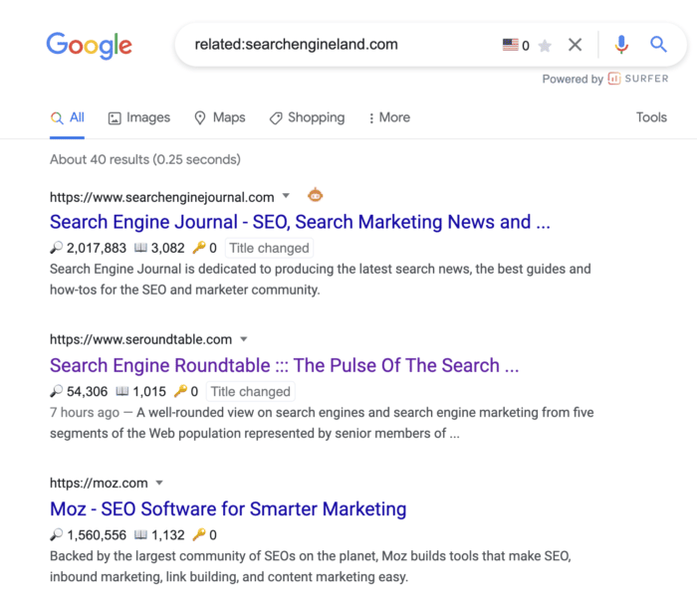Click the Surfer logo icon
697x597 pixels.
point(614,79)
